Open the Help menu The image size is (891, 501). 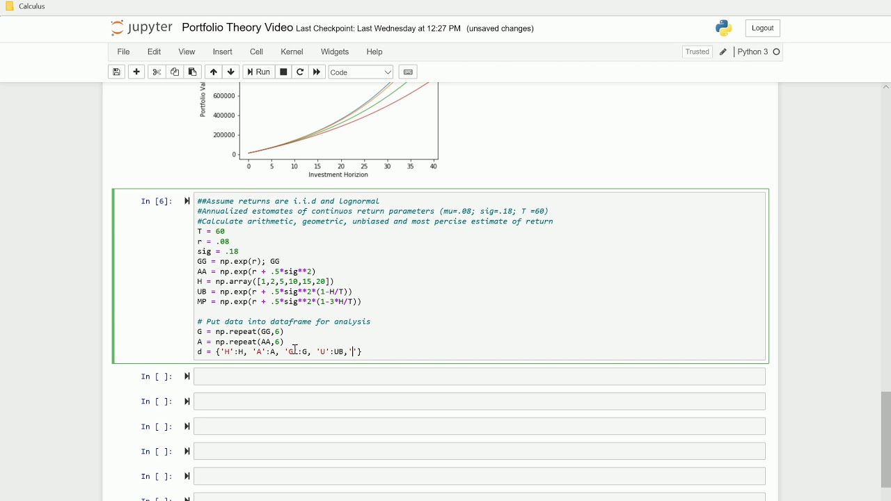pyautogui.click(x=374, y=51)
